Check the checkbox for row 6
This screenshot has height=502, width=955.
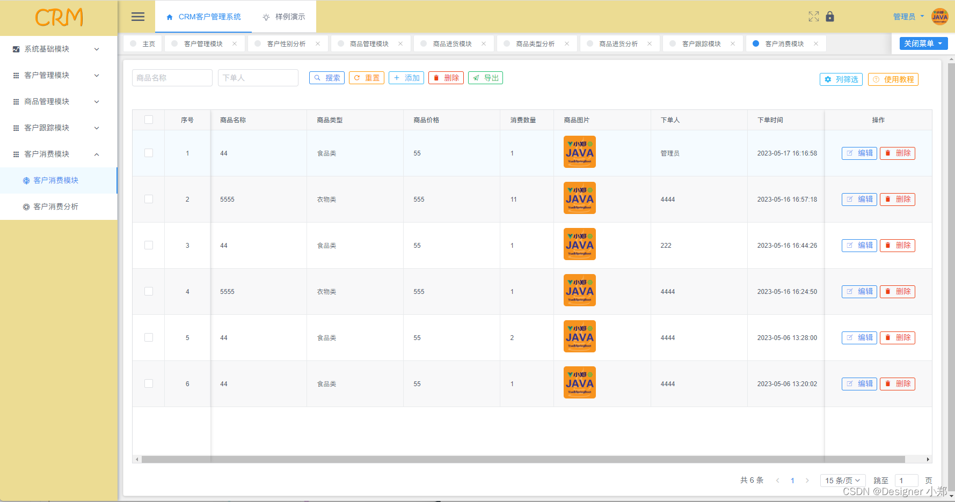pos(149,383)
